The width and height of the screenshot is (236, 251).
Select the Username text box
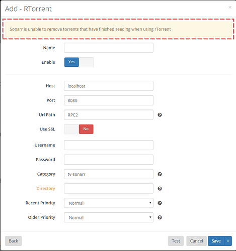point(109,145)
